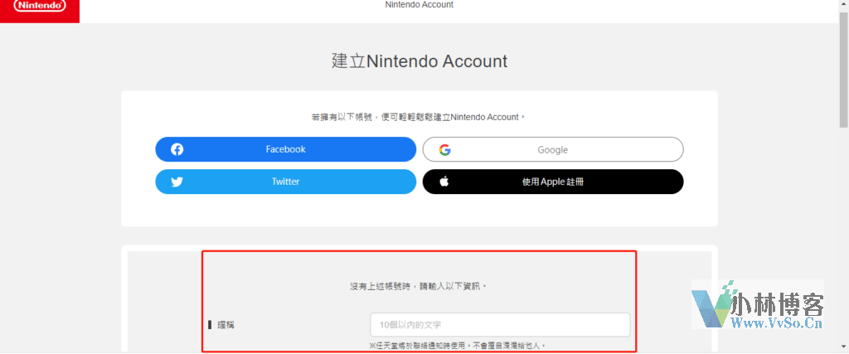Click the Google G logo icon
The width and height of the screenshot is (849, 354).
445,150
